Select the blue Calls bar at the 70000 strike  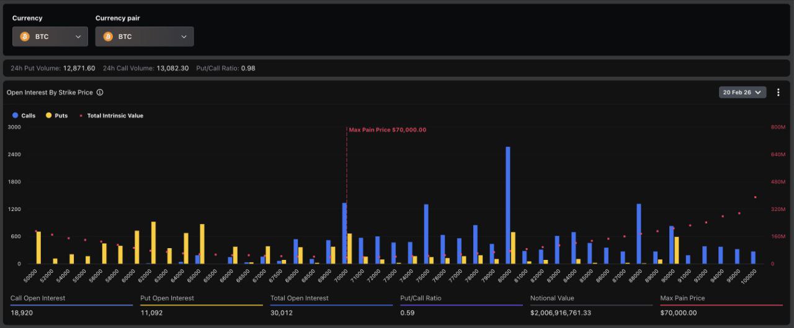pyautogui.click(x=344, y=233)
